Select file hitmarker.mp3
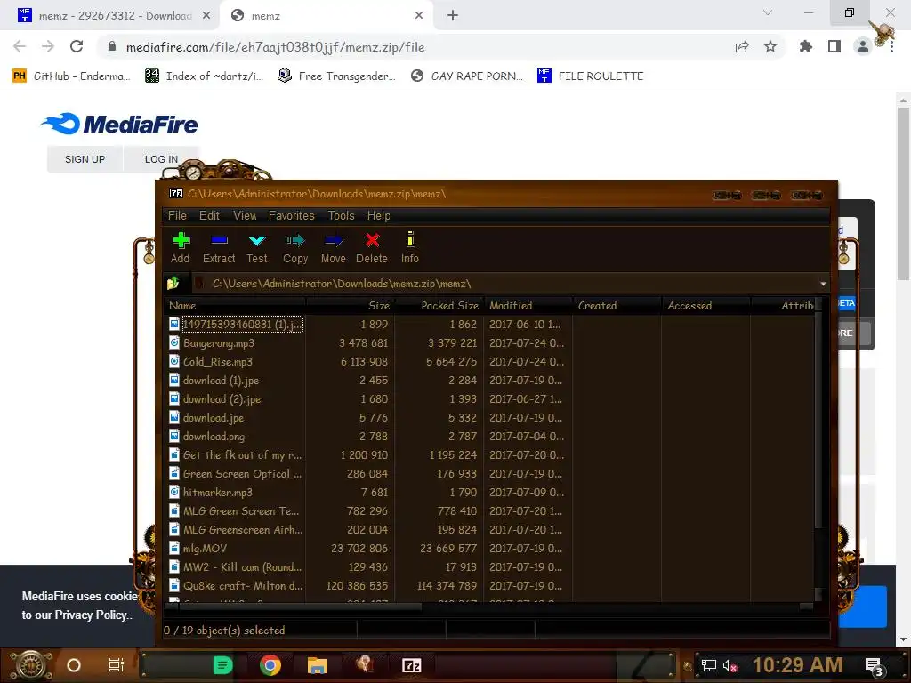This screenshot has width=911, height=683. coord(218,493)
